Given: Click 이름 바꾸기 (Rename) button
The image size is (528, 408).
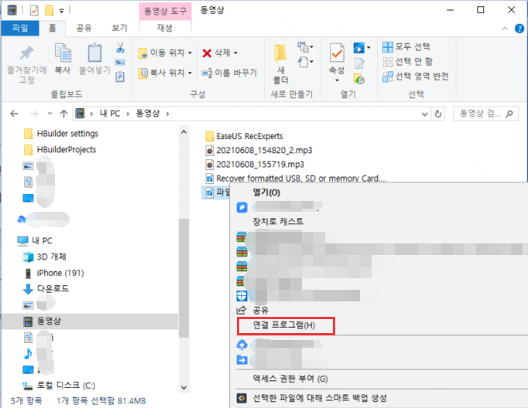Looking at the screenshot, I should pos(229,73).
